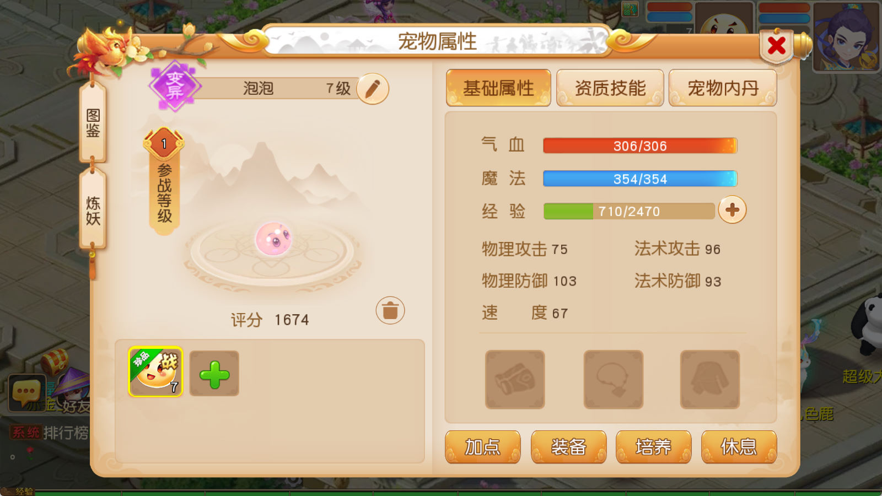Click the 培养 button
This screenshot has width=882, height=496.
(653, 447)
